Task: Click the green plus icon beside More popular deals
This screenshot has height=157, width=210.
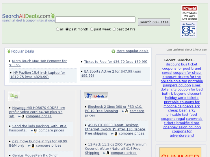Action: tap(113, 51)
